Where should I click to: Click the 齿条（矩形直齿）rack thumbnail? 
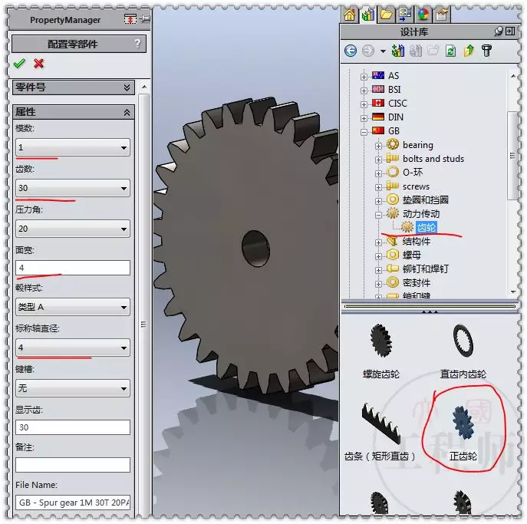pos(381,423)
